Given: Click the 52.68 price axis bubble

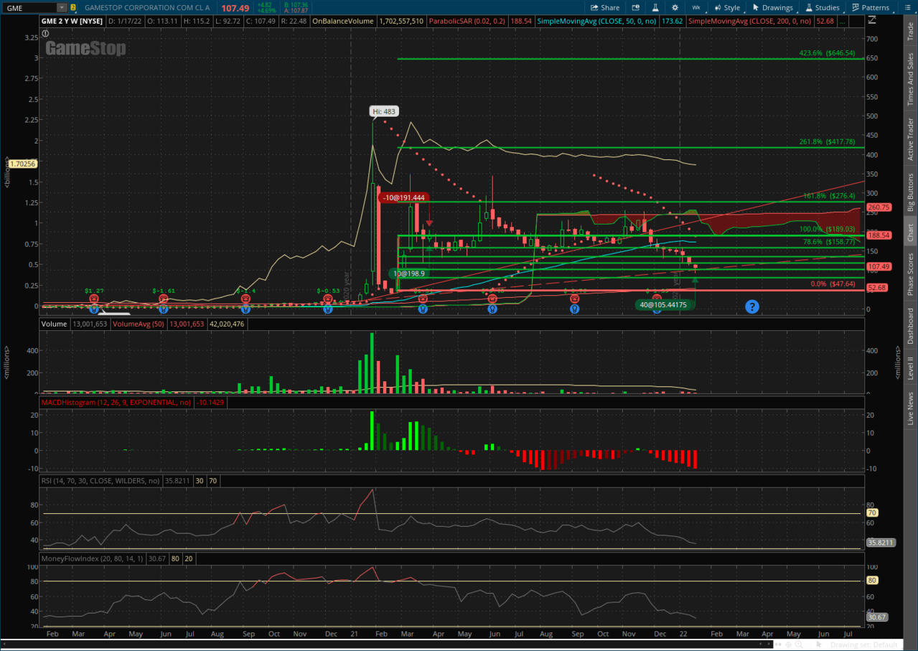Looking at the screenshot, I should 877,288.
